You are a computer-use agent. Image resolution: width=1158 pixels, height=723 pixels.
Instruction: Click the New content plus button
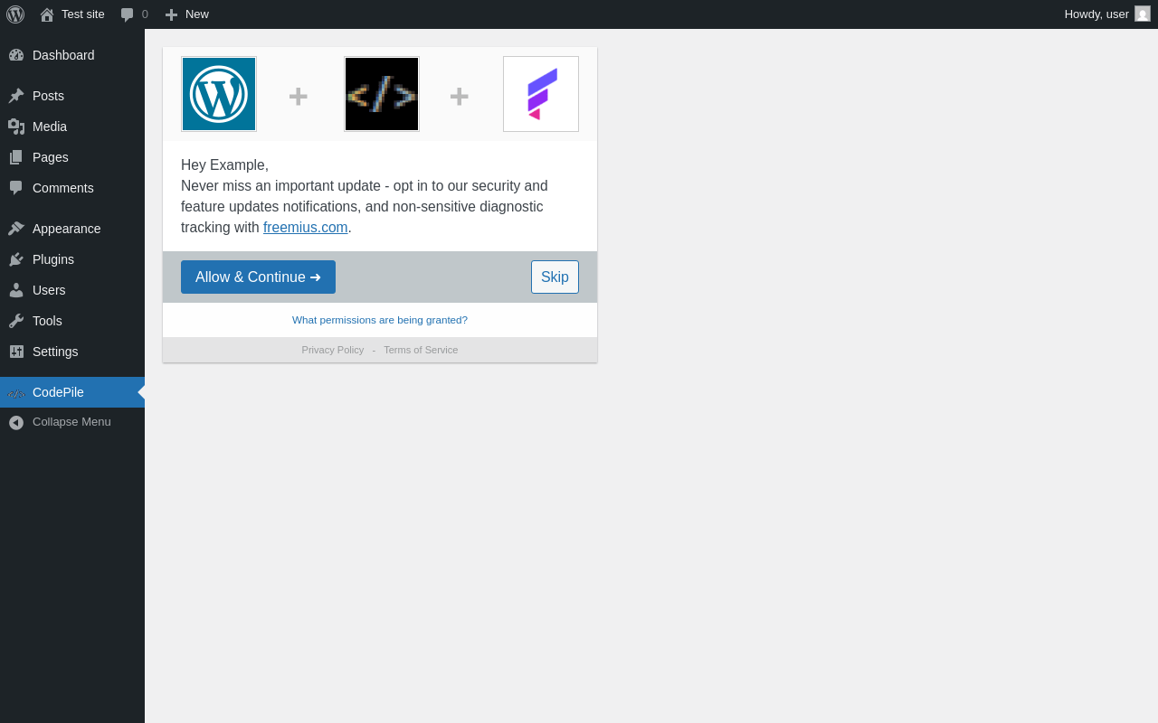tap(187, 14)
